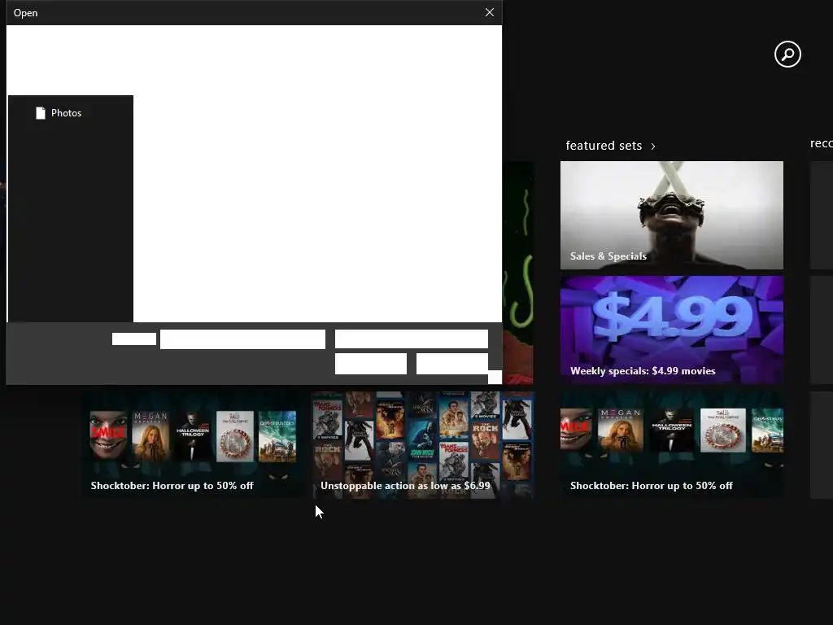833x625 pixels.
Task: Open the search magnifier icon
Action: [787, 55]
